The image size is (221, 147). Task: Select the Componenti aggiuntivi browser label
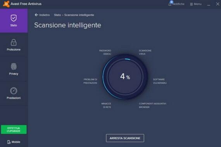pos(152,105)
